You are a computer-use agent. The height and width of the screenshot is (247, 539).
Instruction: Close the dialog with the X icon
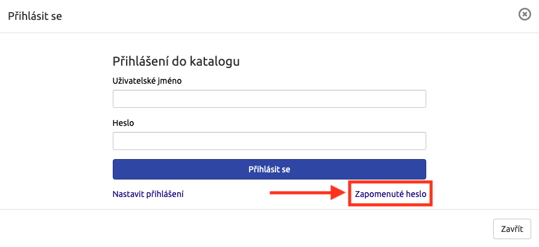525,15
